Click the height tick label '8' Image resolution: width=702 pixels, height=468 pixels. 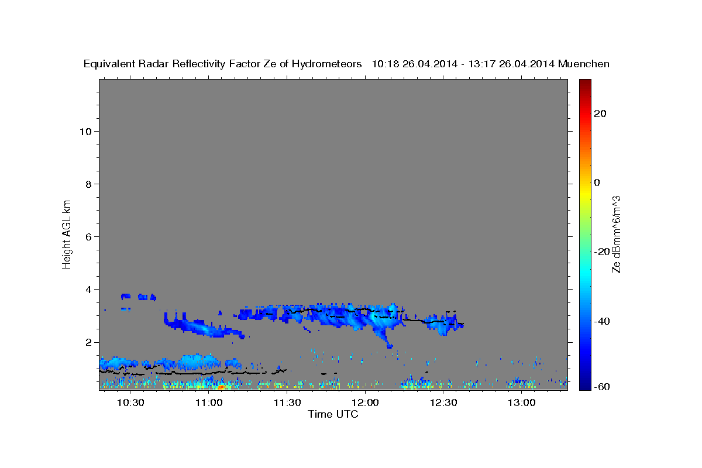pos(89,184)
